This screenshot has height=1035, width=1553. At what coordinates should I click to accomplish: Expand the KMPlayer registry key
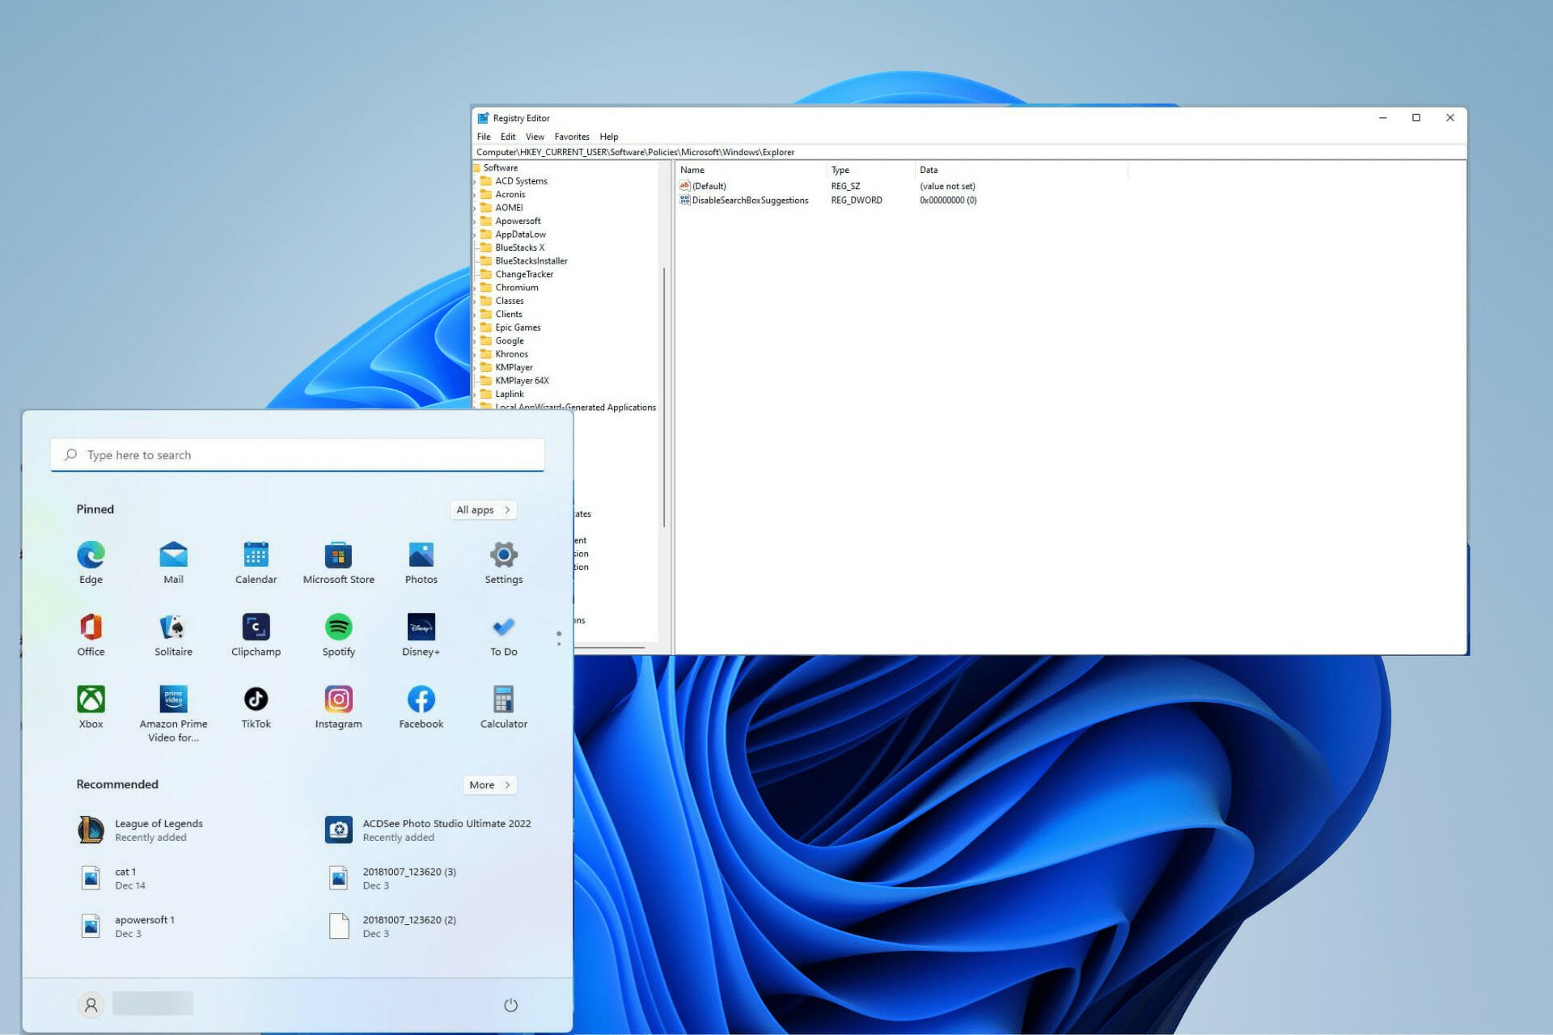click(x=475, y=368)
